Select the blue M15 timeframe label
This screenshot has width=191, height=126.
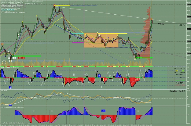(x=103, y=111)
